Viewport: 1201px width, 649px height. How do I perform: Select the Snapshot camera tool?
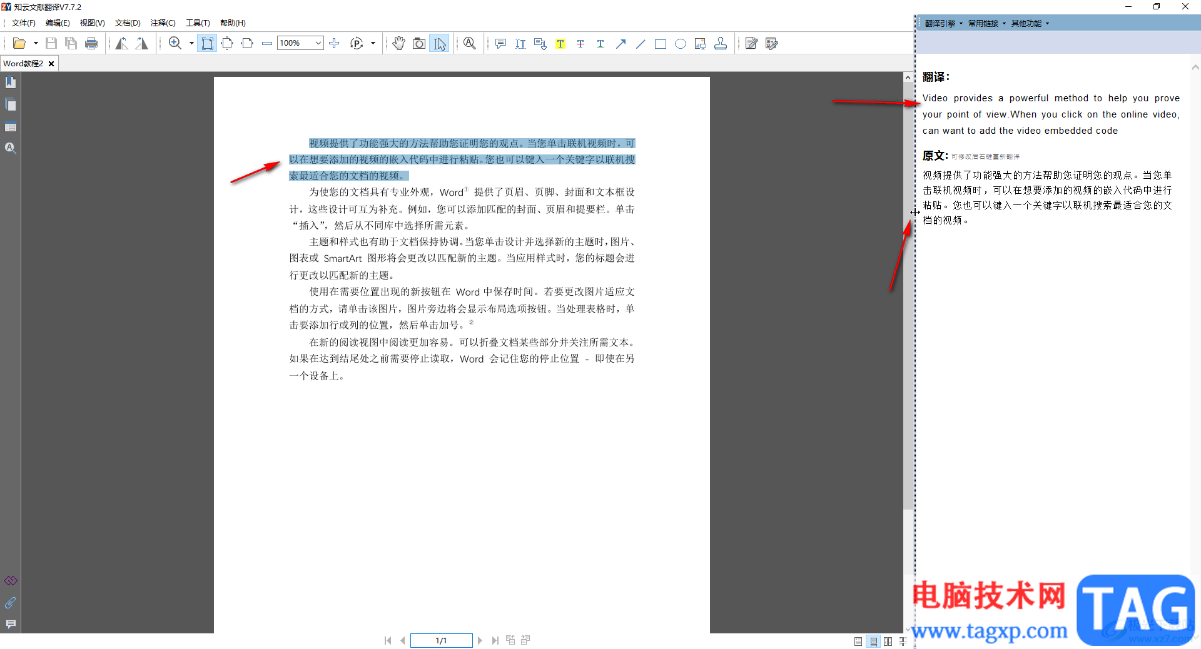point(419,43)
